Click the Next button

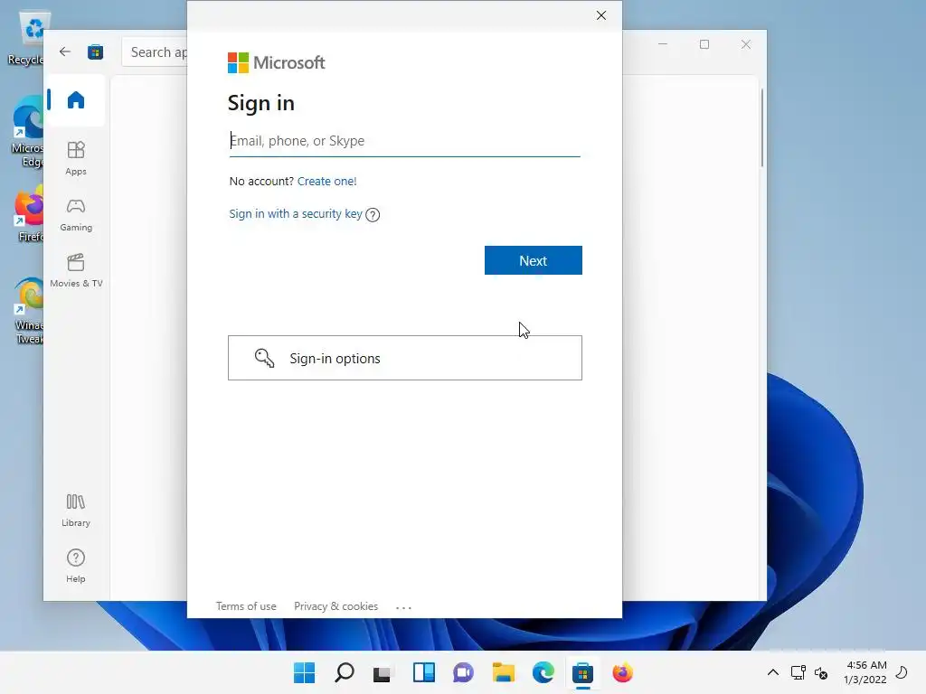click(534, 260)
